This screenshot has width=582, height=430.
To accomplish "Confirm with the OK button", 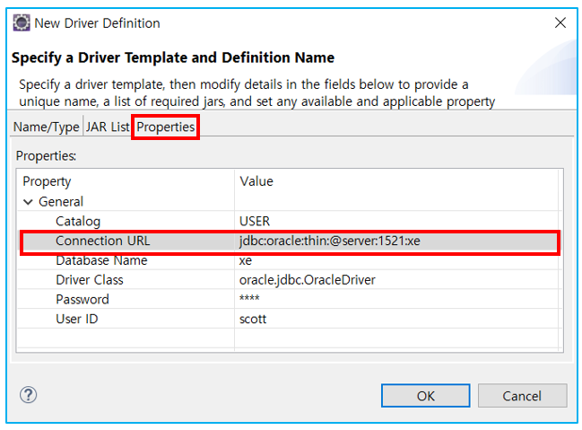I will 425,396.
